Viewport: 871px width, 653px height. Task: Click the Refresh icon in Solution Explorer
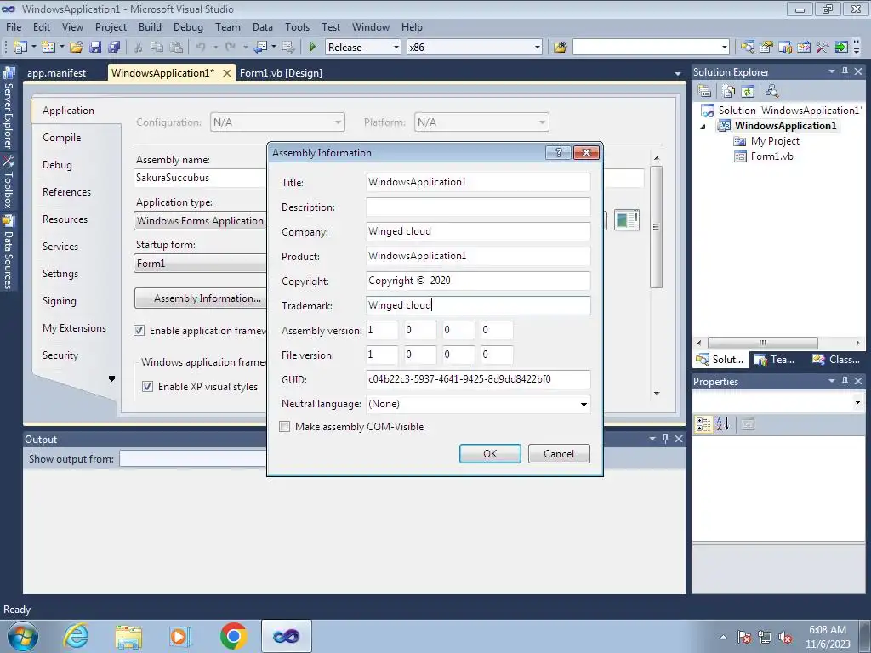[x=748, y=91]
